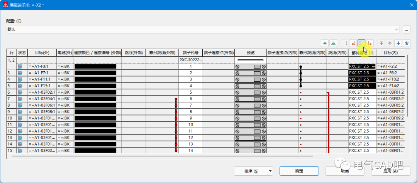Click the =+A1-03F05:2 internal target cell
This screenshot has height=183, width=417.
tap(390, 105)
